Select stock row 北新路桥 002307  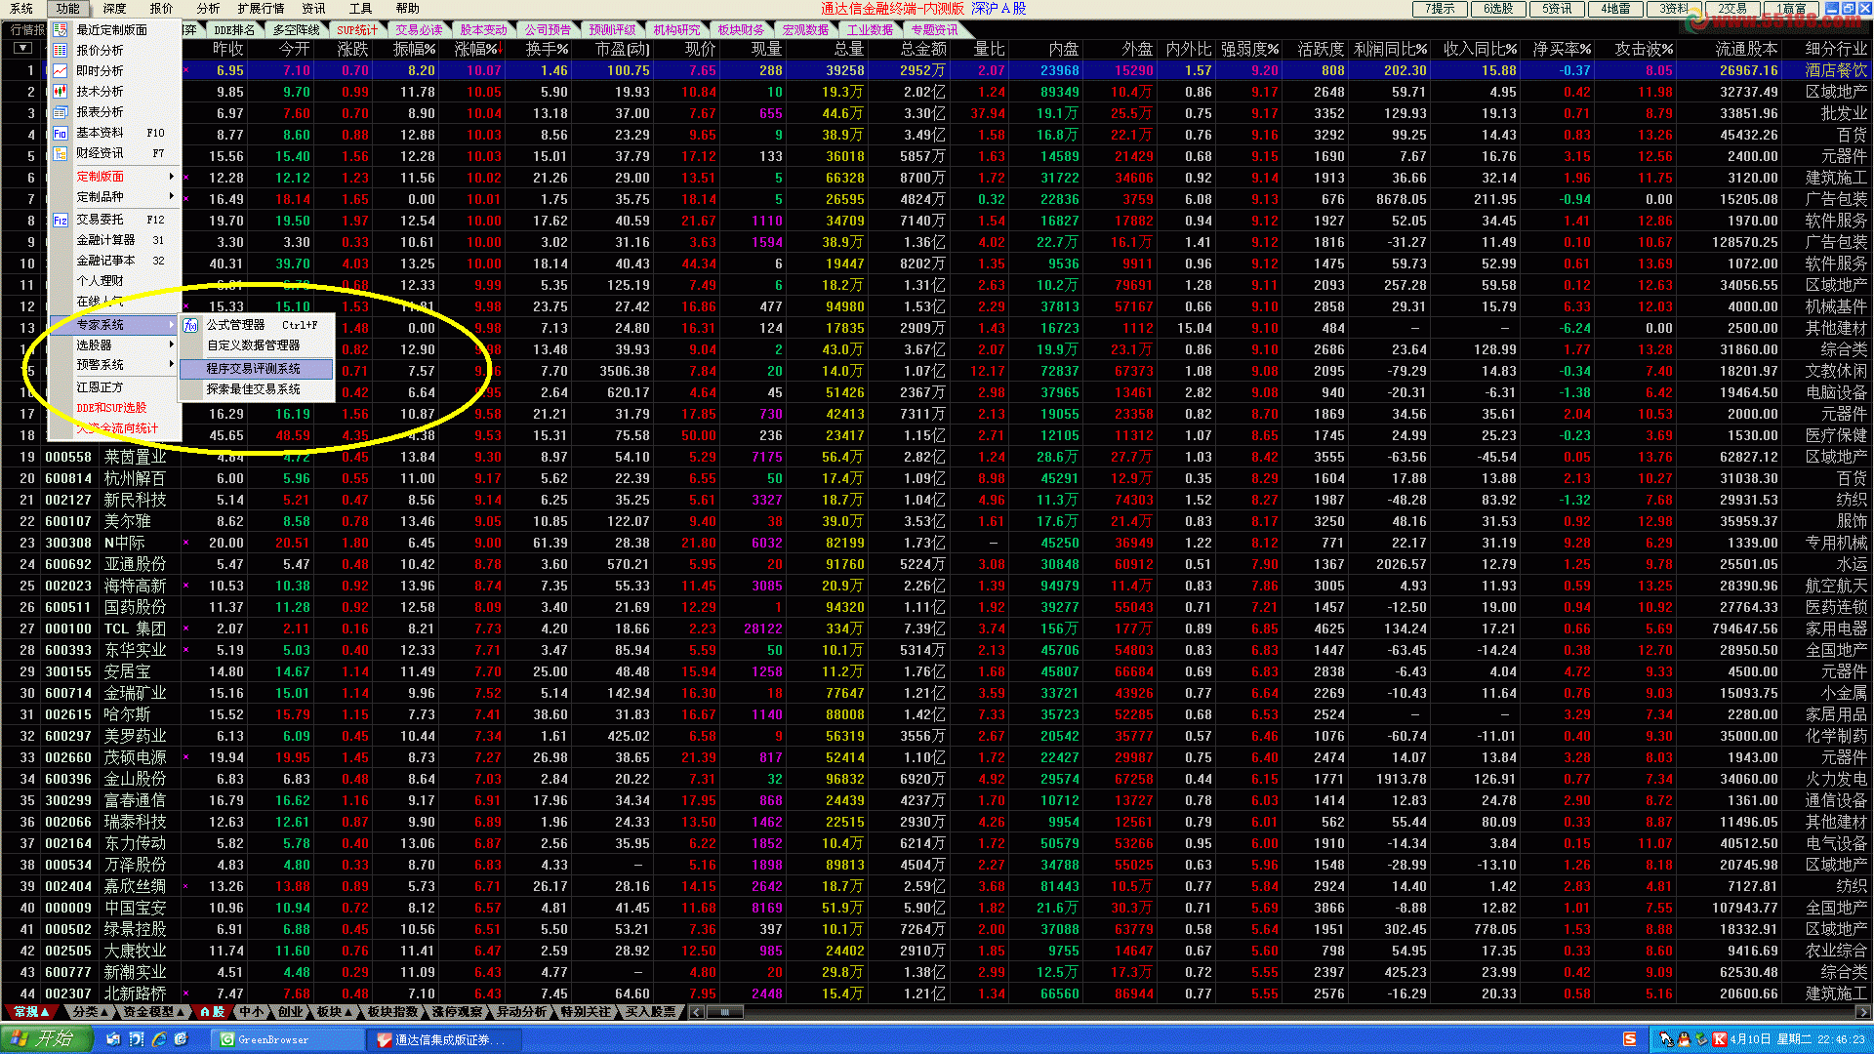click(937, 993)
